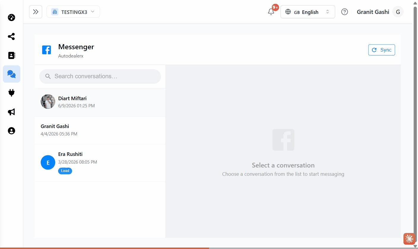Click the 6/9/2026 01:25 PM timestamp

76,106
